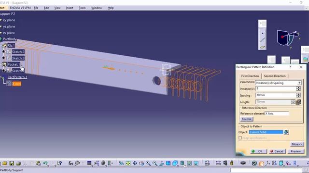This screenshot has width=309, height=173.
Task: Select the point tool in floating toolbar
Action: click(262, 33)
